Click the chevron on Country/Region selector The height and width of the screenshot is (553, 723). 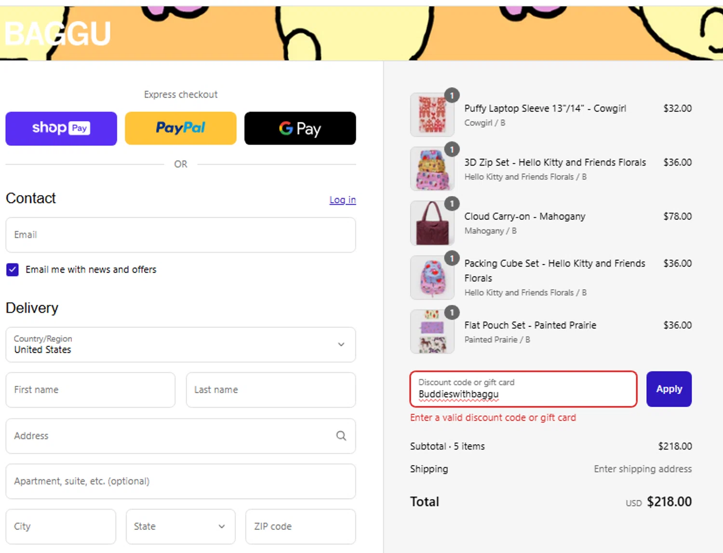coord(341,345)
